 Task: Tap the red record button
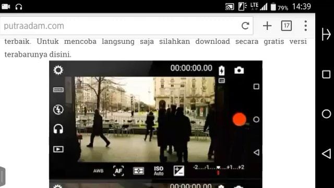click(x=239, y=120)
